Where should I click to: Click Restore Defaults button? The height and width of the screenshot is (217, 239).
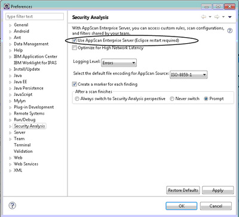pyautogui.click(x=183, y=190)
